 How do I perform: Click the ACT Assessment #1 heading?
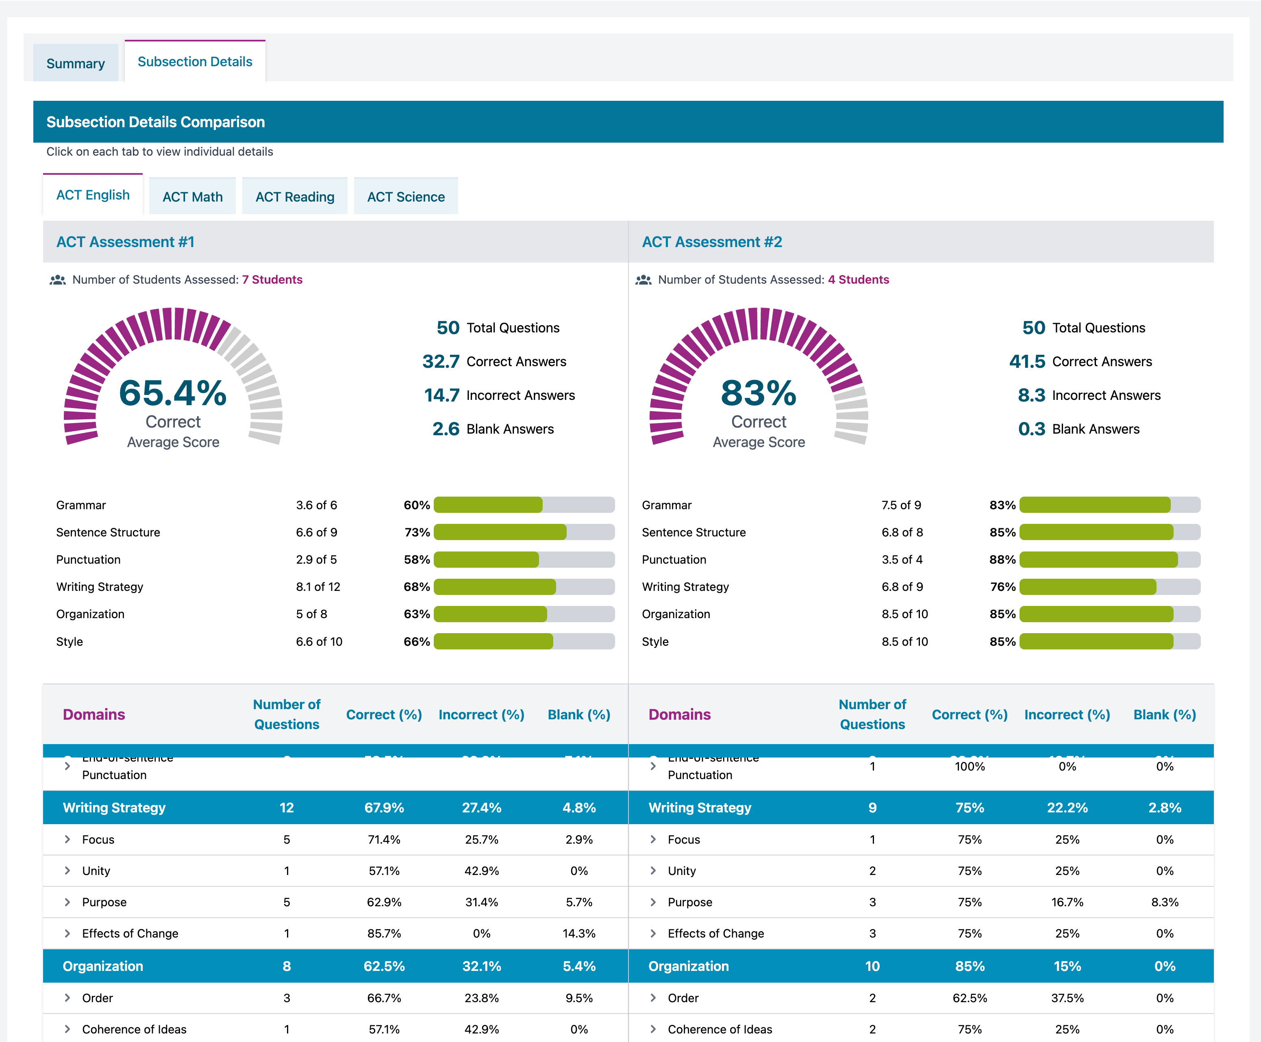[x=125, y=242]
